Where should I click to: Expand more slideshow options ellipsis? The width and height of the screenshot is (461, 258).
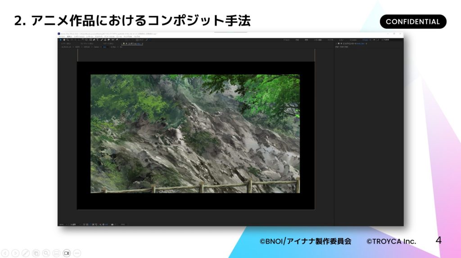pyautogui.click(x=77, y=253)
